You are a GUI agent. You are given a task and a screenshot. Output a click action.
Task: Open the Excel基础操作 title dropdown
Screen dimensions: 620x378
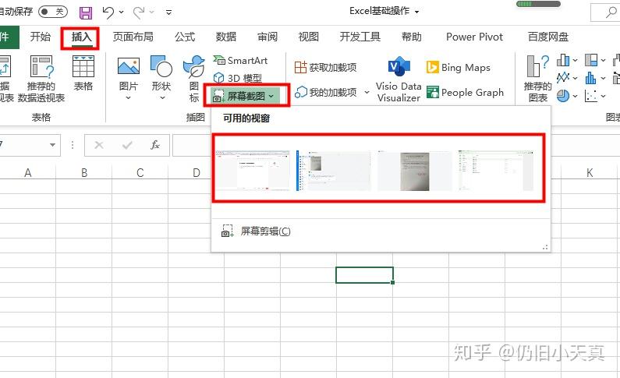(x=416, y=12)
